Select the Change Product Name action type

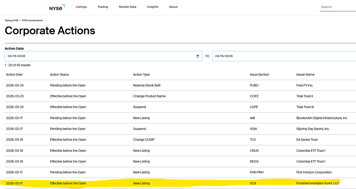149,96
